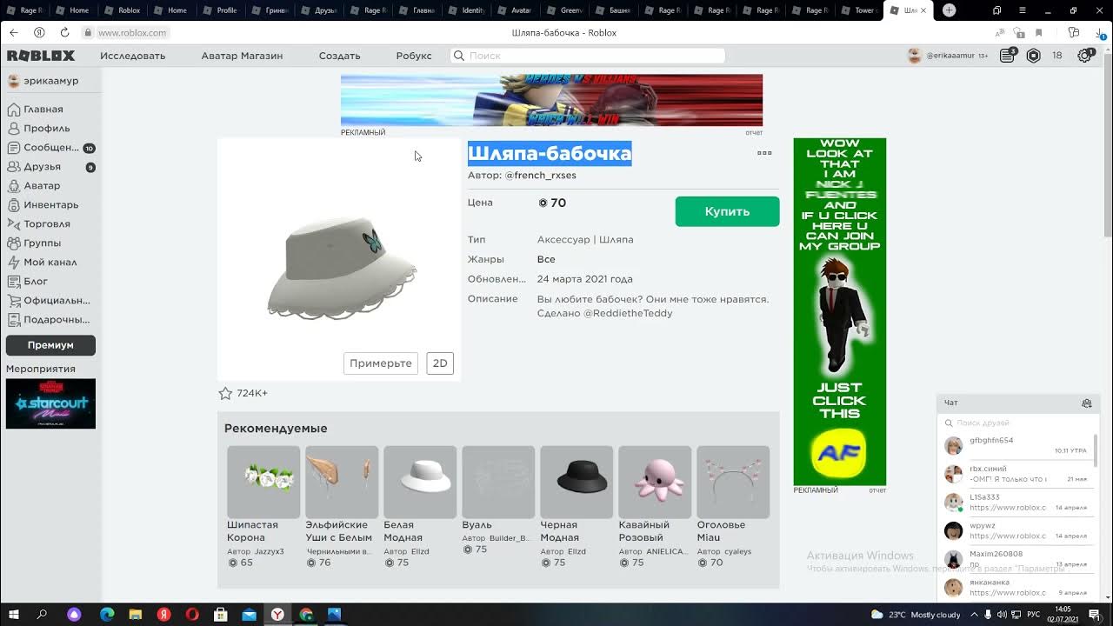
Task: Toggle the 2D view button
Action: point(440,363)
